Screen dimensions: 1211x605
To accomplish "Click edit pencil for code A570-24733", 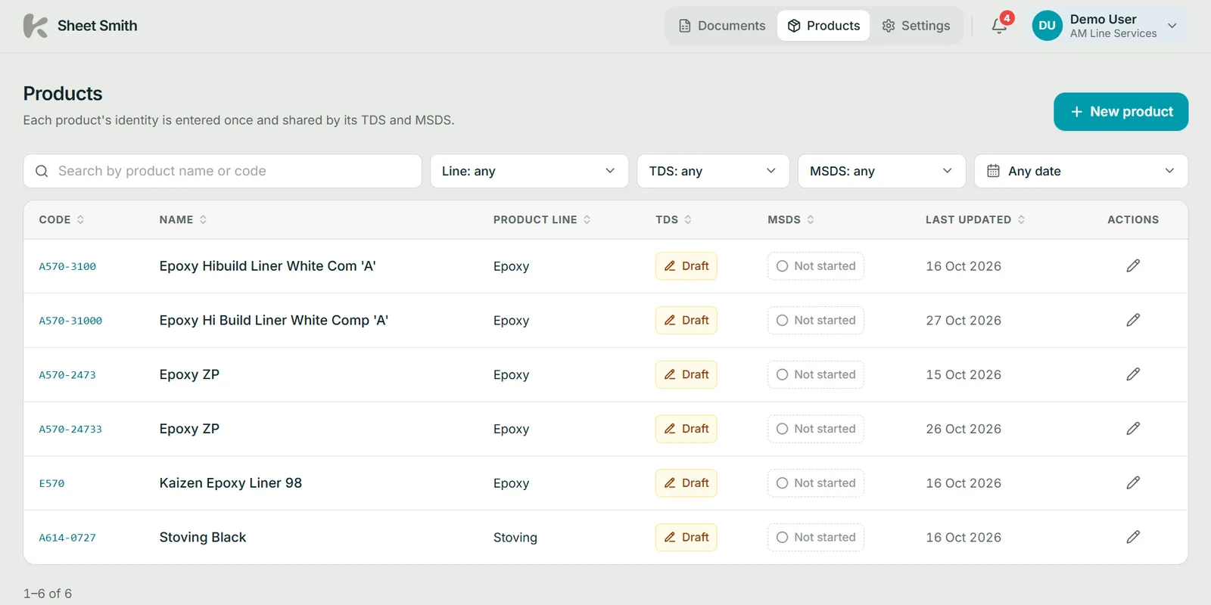I will (x=1133, y=429).
